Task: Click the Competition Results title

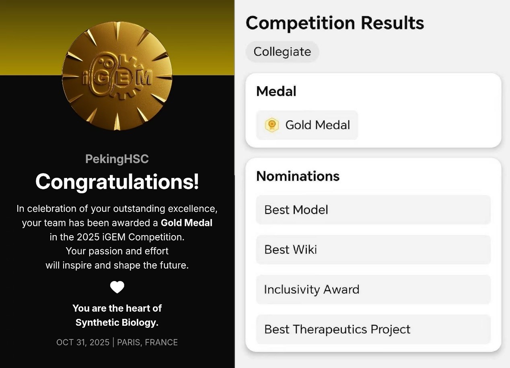Action: pos(335,23)
